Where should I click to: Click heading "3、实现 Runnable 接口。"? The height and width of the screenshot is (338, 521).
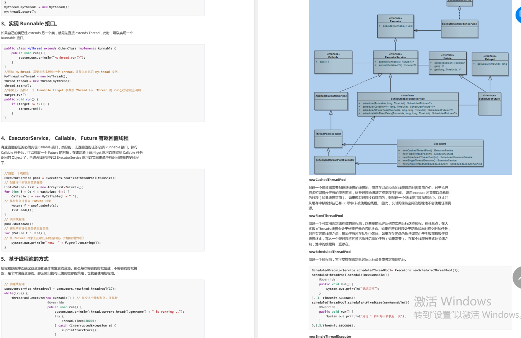point(29,24)
